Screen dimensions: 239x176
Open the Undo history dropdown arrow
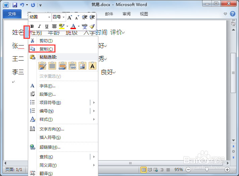click(x=27, y=5)
